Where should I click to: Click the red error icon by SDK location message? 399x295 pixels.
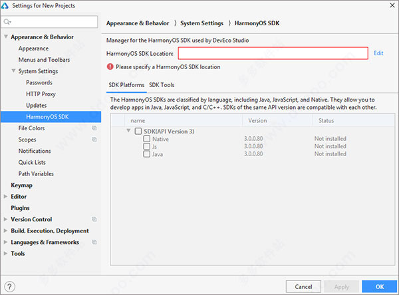tap(110, 66)
